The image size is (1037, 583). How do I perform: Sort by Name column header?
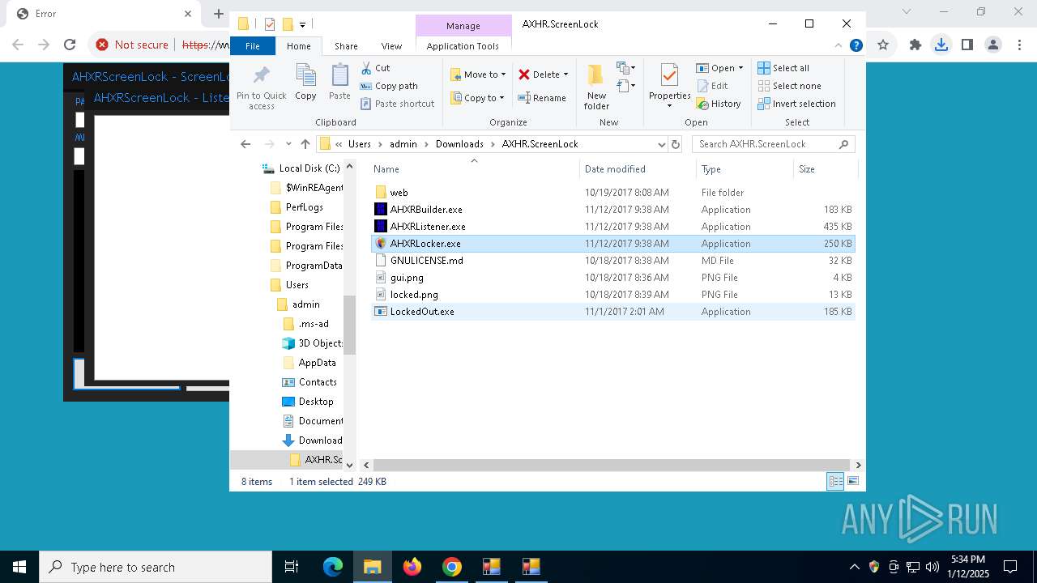(475, 169)
